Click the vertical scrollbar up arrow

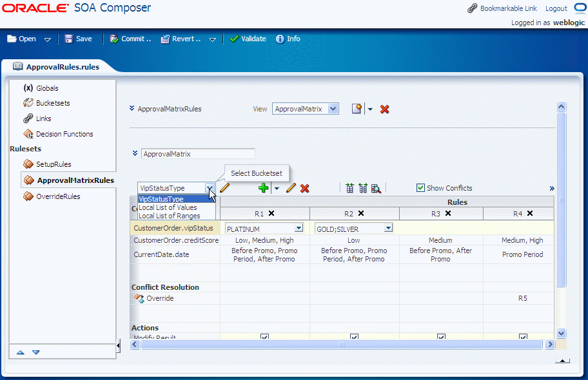point(562,107)
